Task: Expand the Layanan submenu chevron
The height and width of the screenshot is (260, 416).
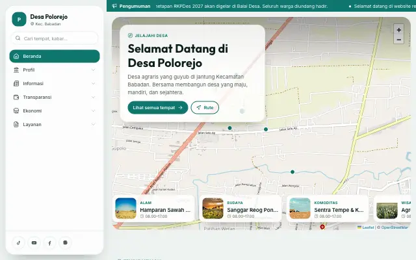Action: click(93, 124)
